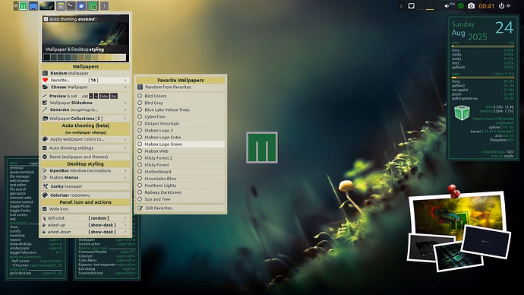Viewport: 524px width, 295px height.
Task: Click the blue show-desktop panel icon
Action: point(33,5)
